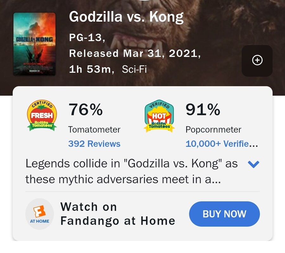
Task: Tap the Verified Hot popcorn badge
Action: pyautogui.click(x=159, y=116)
